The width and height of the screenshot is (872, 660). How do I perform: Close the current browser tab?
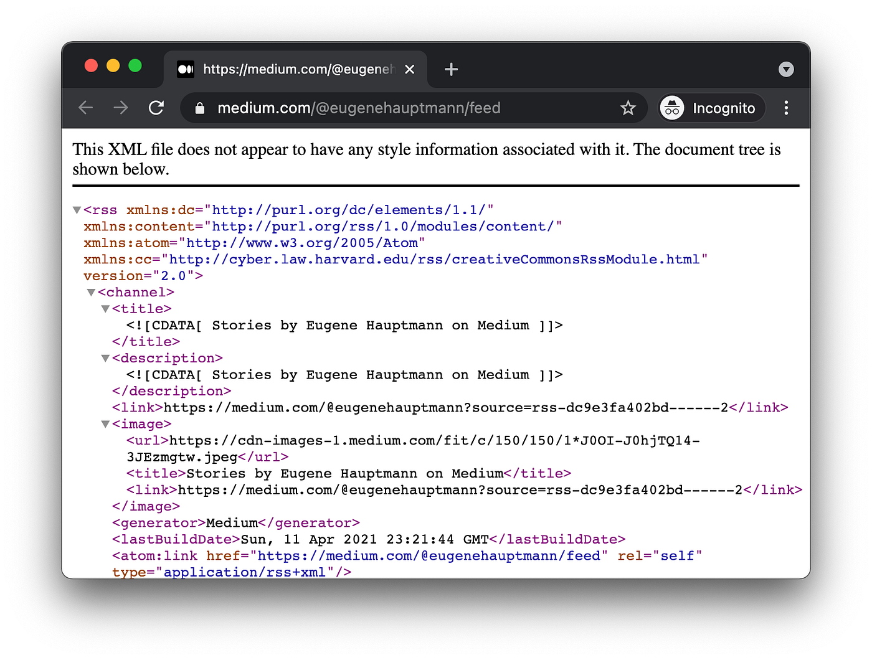point(409,69)
